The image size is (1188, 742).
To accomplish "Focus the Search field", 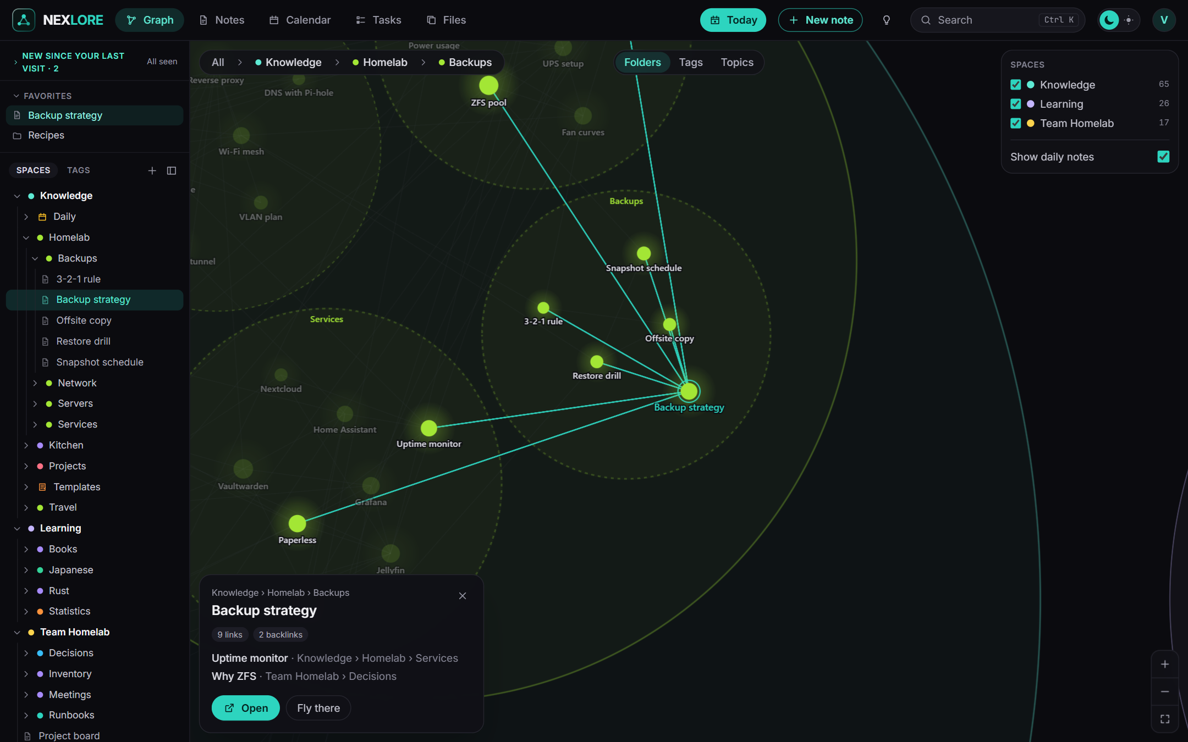I will tap(997, 20).
